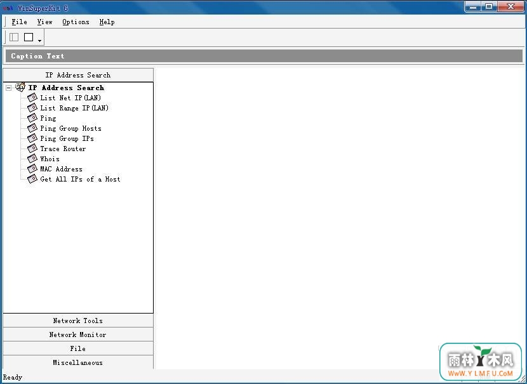Close the WinSuperKit window
Image resolution: width=527 pixels, height=384 pixels.
click(x=510, y=7)
